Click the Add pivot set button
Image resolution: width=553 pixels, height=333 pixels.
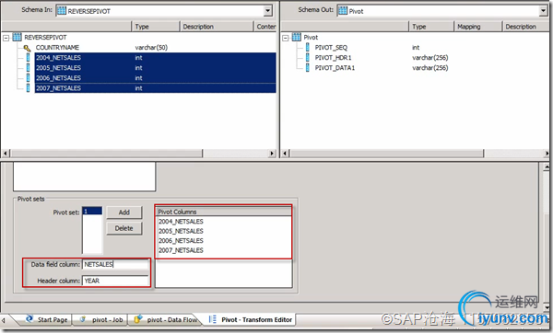[x=124, y=212]
